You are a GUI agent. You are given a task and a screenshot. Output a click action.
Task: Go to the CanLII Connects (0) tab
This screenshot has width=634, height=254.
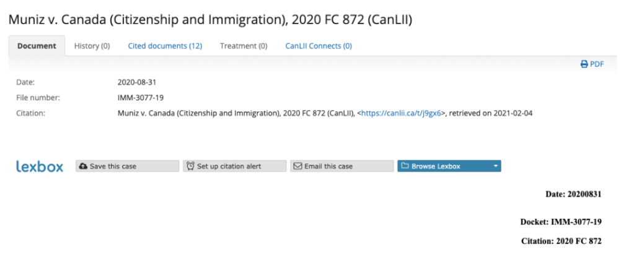[x=319, y=46]
